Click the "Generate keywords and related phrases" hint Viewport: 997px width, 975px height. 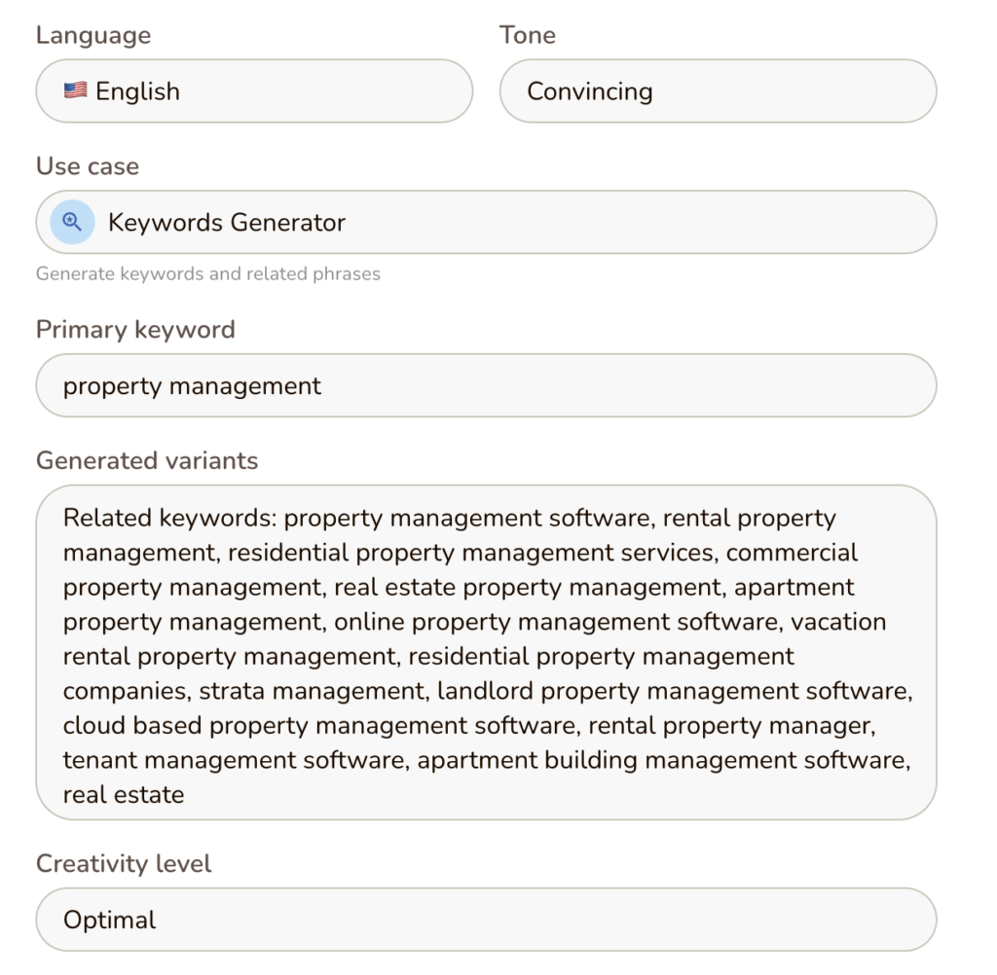(x=208, y=274)
